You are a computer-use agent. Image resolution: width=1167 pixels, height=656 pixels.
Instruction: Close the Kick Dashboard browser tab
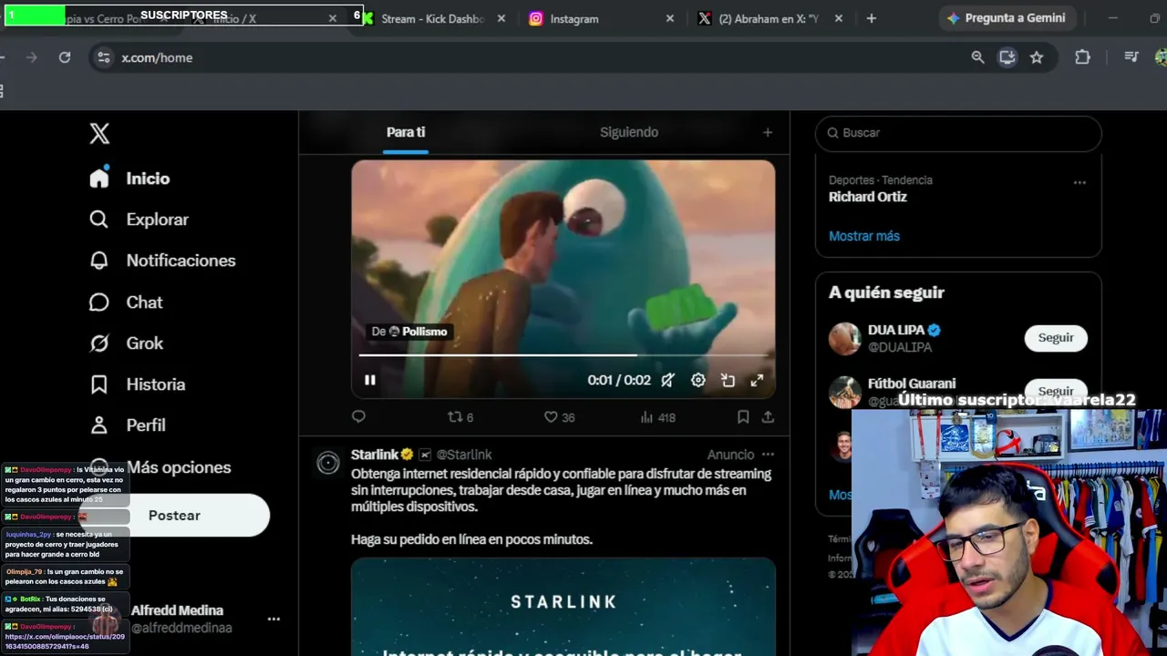click(501, 18)
